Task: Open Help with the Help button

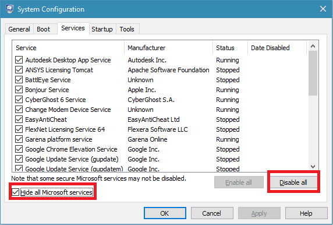Action: pos(306,213)
